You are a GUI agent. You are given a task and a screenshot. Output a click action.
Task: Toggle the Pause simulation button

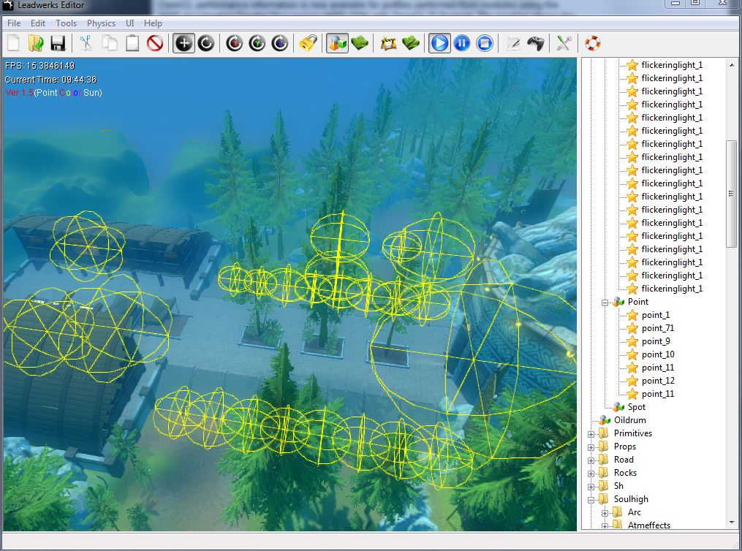[x=461, y=43]
